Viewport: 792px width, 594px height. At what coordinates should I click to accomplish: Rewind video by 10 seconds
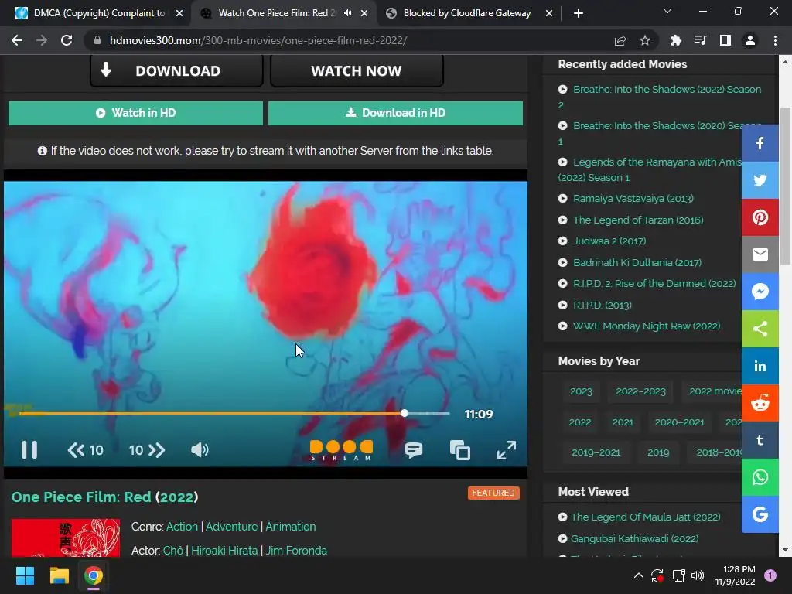pos(85,450)
